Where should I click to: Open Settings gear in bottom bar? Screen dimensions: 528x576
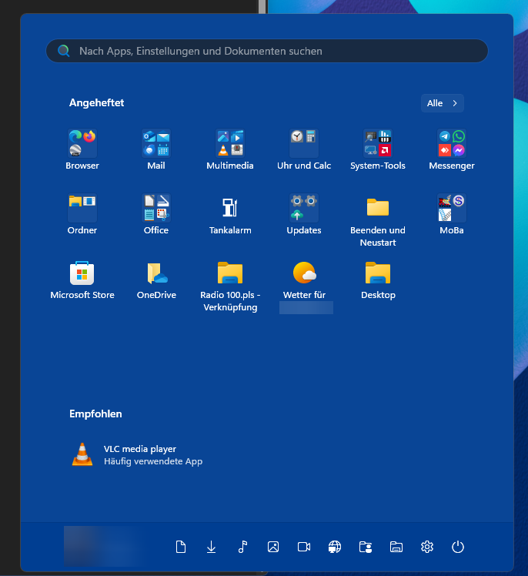point(427,547)
